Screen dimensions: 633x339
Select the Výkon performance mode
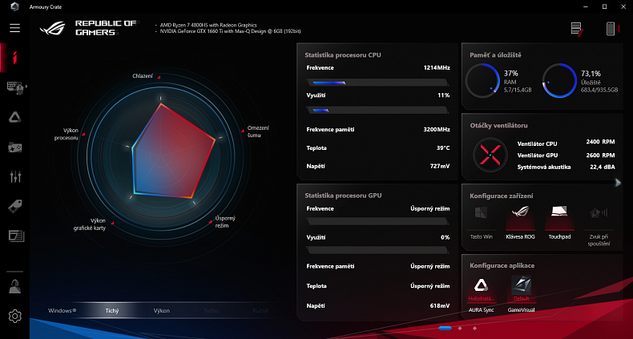(x=162, y=311)
